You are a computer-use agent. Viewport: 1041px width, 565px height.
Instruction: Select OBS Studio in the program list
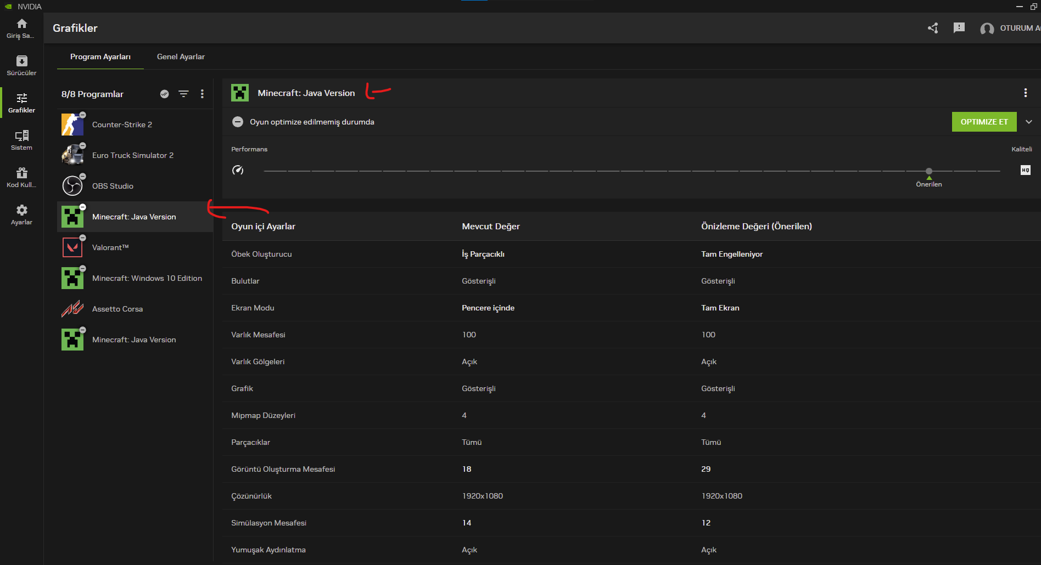point(135,186)
